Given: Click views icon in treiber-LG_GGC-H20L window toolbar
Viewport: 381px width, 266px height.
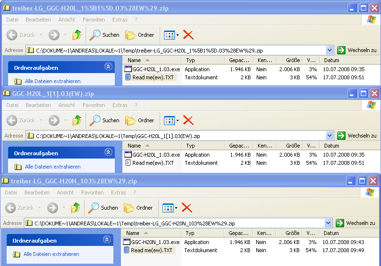Looking at the screenshot, I should 169,35.
